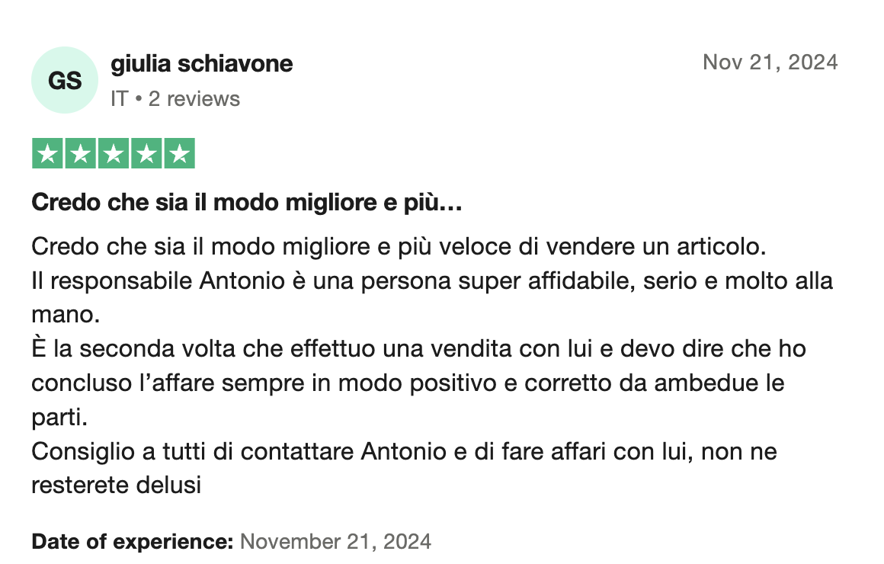This screenshot has height=564, width=884.
Task: Click the final words "resterete delusi"
Action: coord(116,485)
